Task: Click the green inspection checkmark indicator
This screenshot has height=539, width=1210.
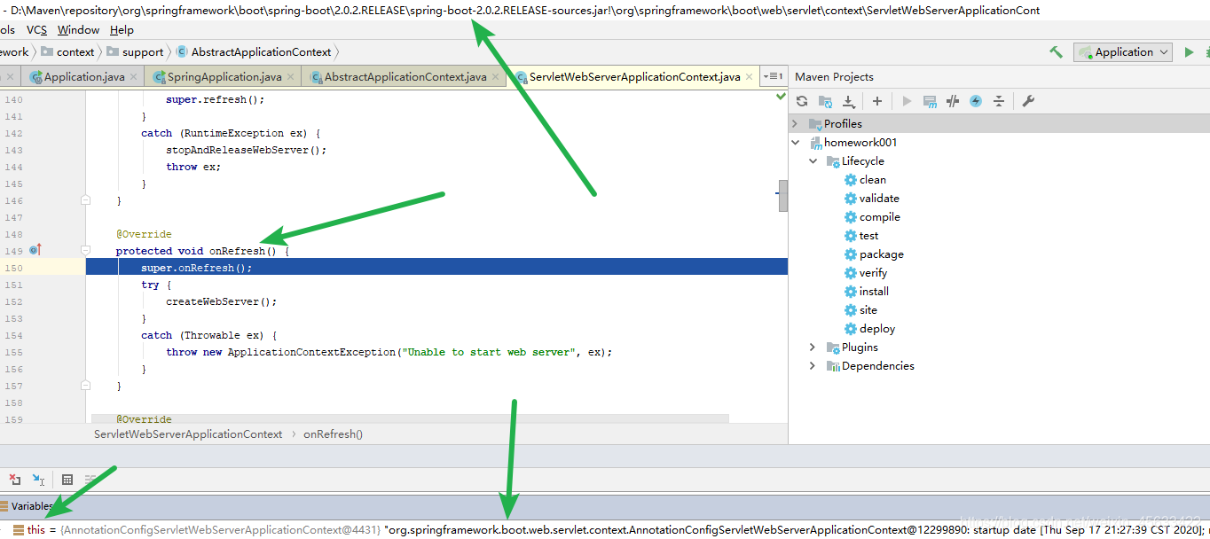Action: [x=781, y=95]
